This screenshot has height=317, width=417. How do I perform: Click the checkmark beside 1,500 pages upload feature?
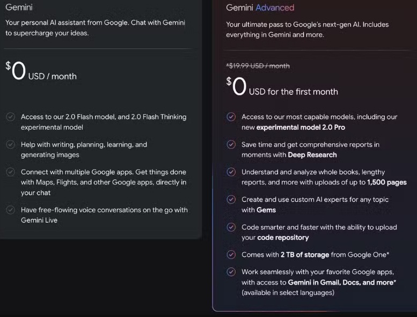click(x=231, y=172)
